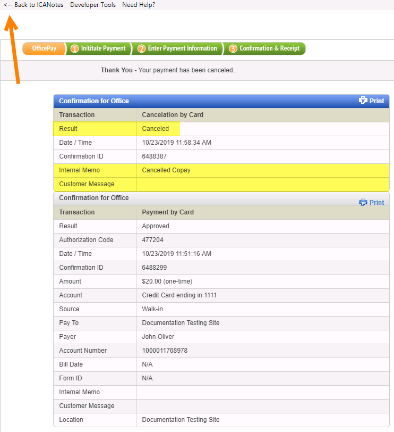Go back to ICANotes

click(33, 5)
